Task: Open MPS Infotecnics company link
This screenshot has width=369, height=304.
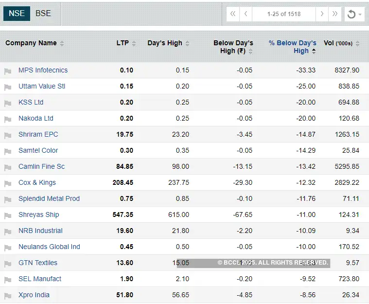Action: [43, 70]
